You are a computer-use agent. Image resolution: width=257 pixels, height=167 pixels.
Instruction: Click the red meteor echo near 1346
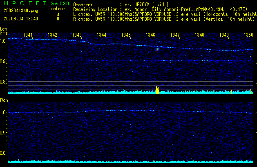click(157, 50)
